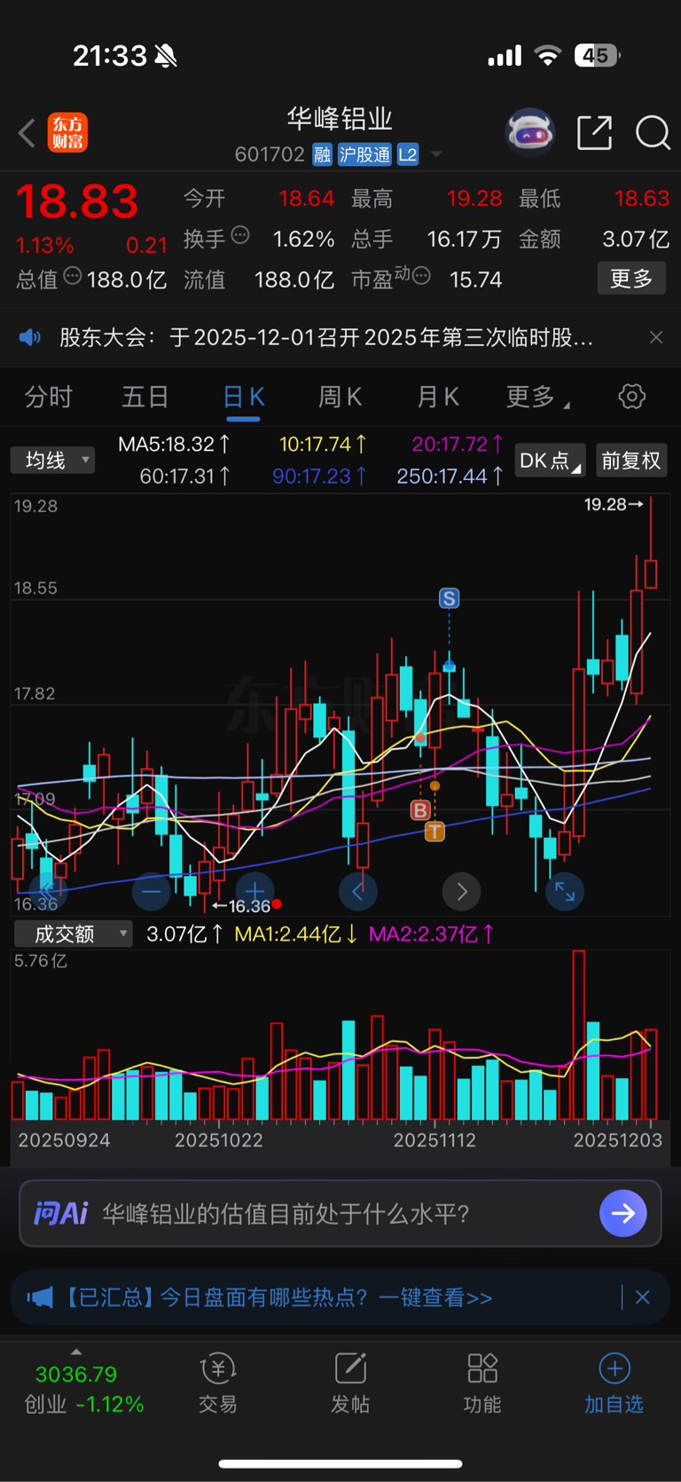681x1482 pixels.
Task: Open 交易 in bottom bar
Action: click(x=218, y=1384)
